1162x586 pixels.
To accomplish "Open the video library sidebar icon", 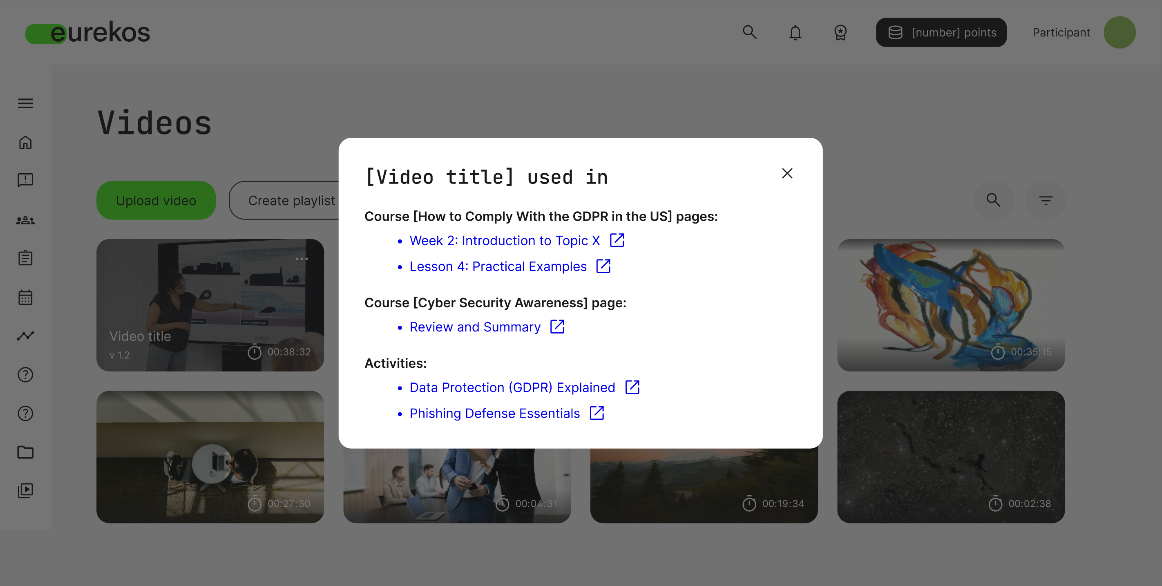I will [x=25, y=490].
